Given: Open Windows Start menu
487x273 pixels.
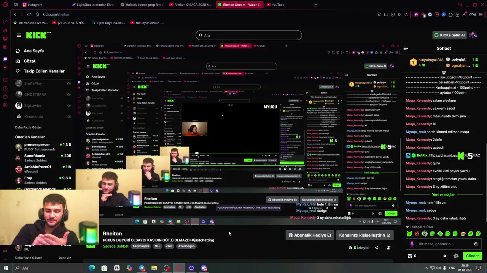Looking at the screenshot, I should point(6,268).
